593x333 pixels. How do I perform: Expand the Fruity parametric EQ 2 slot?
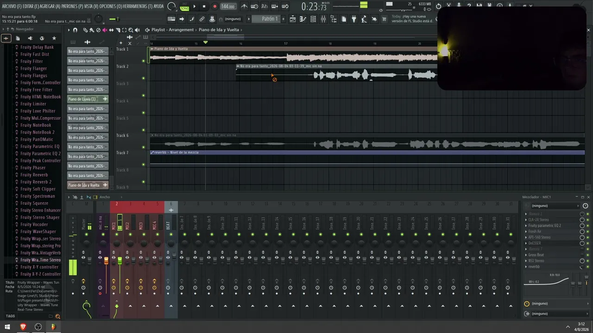[x=526, y=226]
